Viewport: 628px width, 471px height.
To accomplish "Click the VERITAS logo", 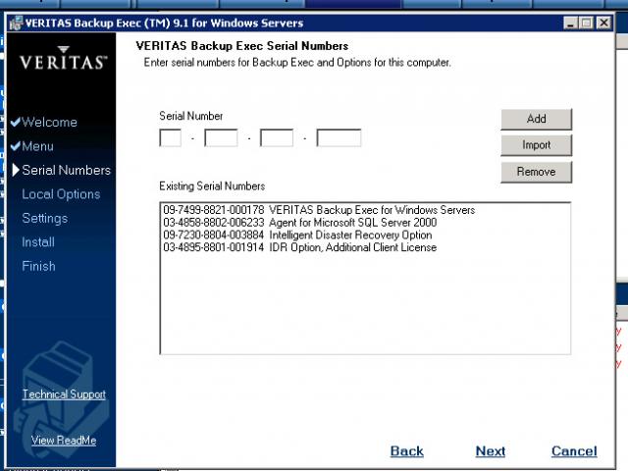I will [63, 59].
